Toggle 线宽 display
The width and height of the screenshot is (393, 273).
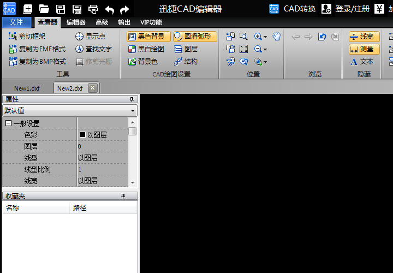tap(364, 37)
